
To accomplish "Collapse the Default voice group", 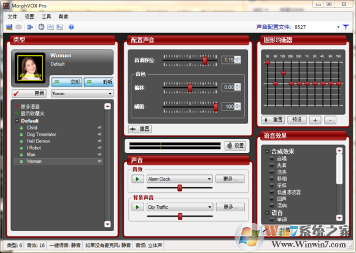I will click(17, 121).
